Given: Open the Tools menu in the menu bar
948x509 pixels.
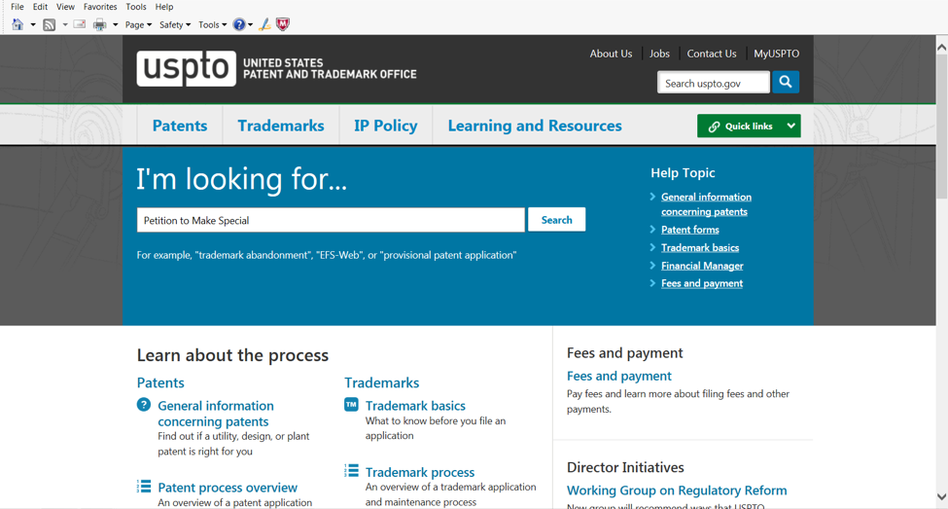Looking at the screenshot, I should coord(135,7).
